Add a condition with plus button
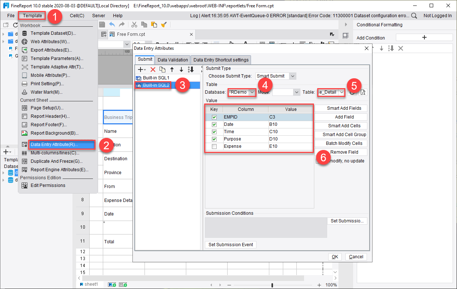Viewport: 457px width, 289px height. pos(424,37)
